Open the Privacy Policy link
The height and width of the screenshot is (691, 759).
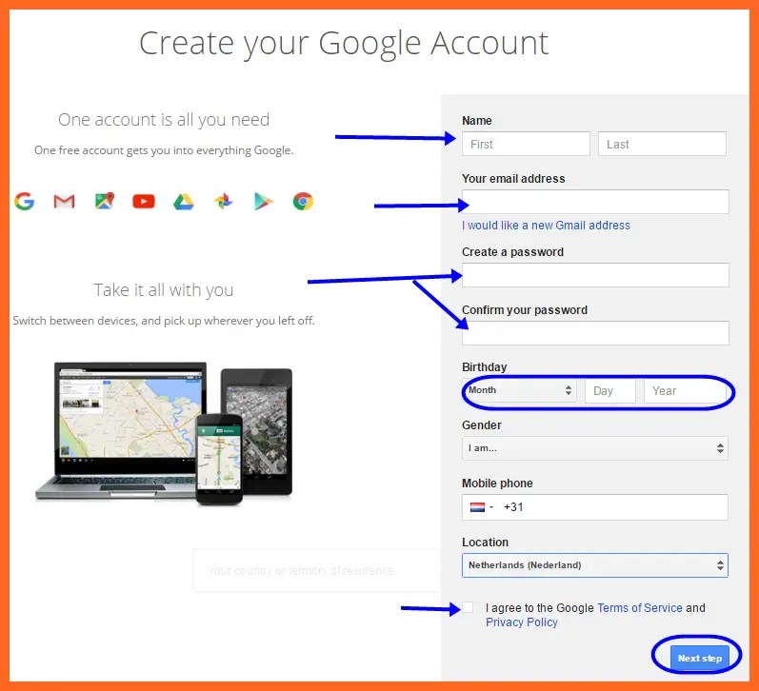(x=522, y=622)
